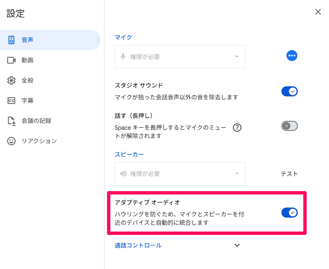Screen dimensions: 329x269
Task: Click the speaker icon beside 音声
Action: pos(11,40)
